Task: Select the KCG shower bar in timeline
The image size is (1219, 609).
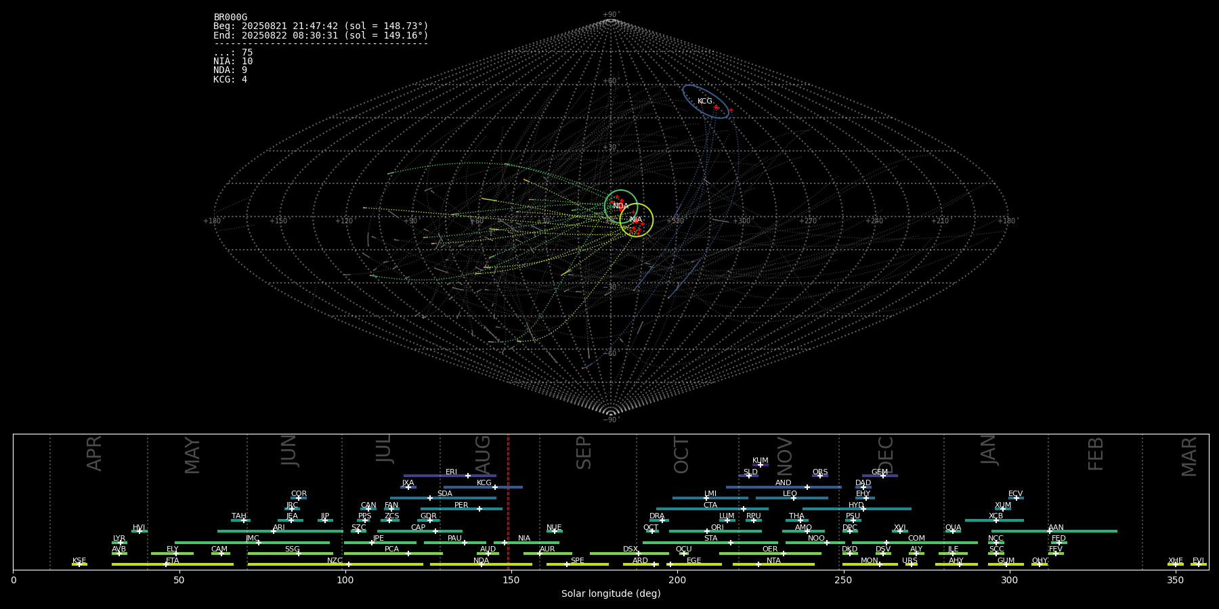Action: (483, 487)
